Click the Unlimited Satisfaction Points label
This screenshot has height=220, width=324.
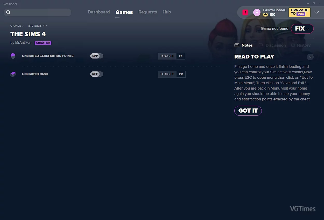[x=48, y=56]
